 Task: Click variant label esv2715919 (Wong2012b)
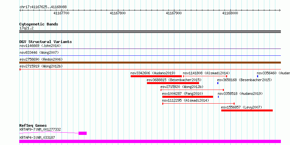coord(41,66)
